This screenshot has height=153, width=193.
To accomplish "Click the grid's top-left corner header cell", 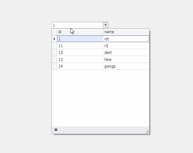I will [x=54, y=32].
